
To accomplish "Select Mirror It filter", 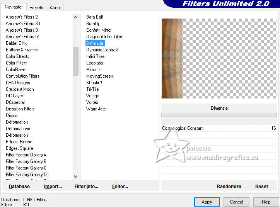I will pyautogui.click(x=93, y=70).
